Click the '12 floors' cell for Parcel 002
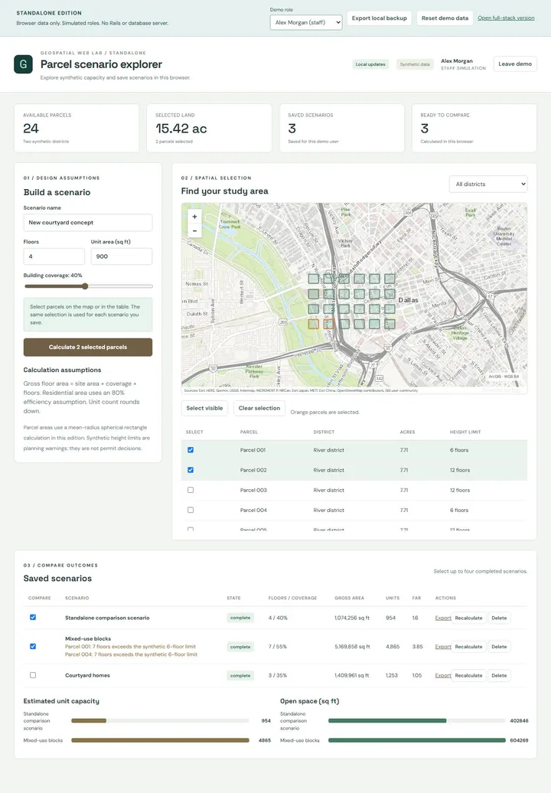 459,470
